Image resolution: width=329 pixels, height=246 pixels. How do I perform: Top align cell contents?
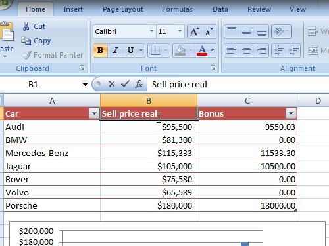pyautogui.click(x=232, y=31)
